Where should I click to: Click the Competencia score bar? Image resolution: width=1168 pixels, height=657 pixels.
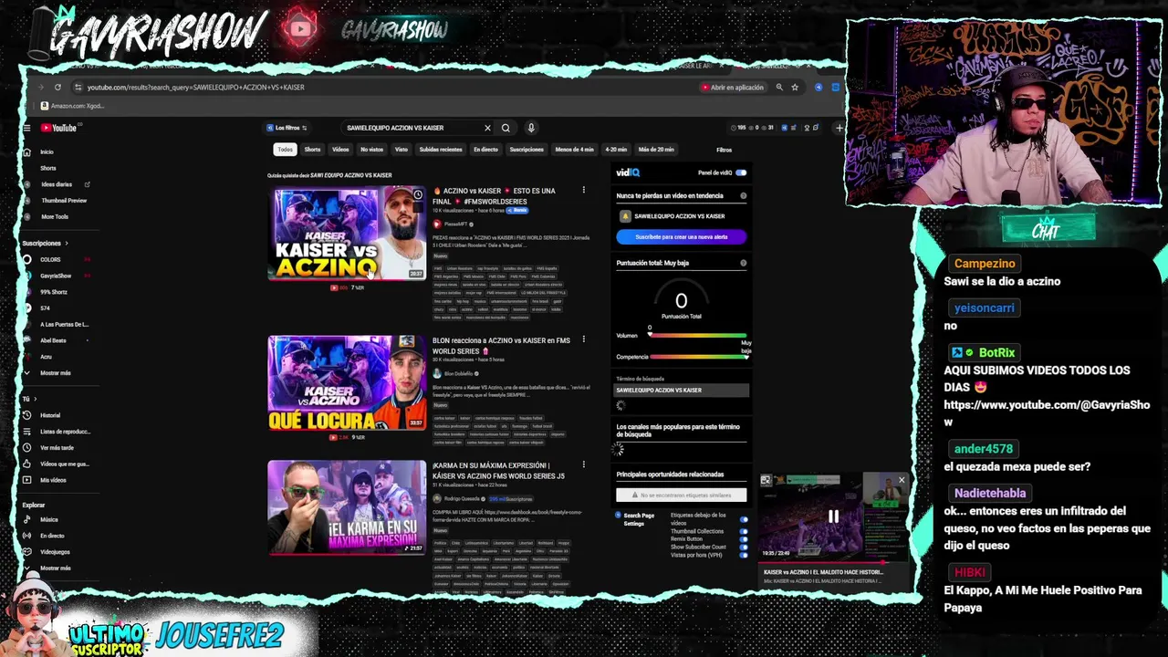698,357
